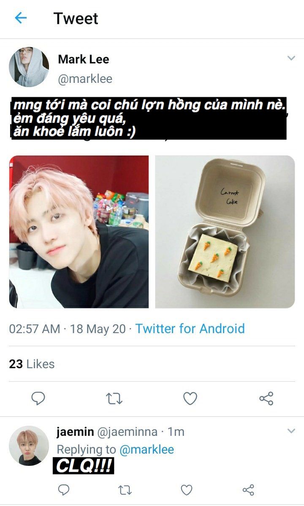Like Mark Lee's tweet with heart icon
Screen dimensions: 304x506
coord(190,399)
